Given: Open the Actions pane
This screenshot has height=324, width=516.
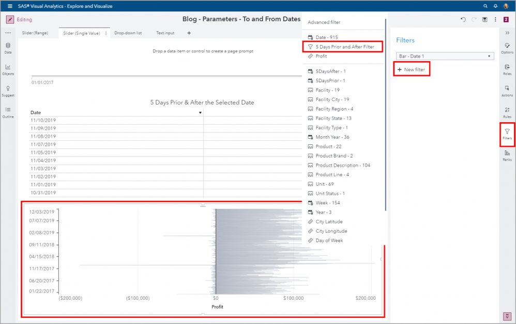Looking at the screenshot, I should (507, 91).
